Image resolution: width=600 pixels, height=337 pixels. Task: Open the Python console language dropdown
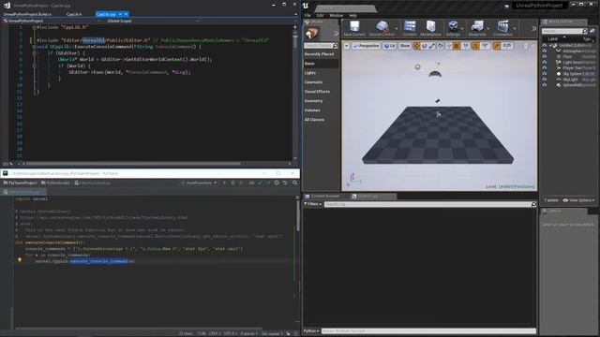pyautogui.click(x=310, y=330)
